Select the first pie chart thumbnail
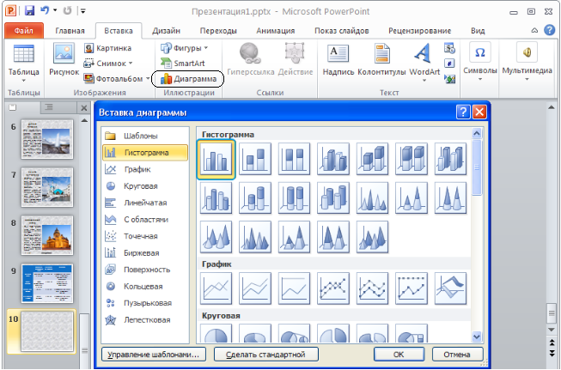The image size is (561, 370). tap(216, 333)
